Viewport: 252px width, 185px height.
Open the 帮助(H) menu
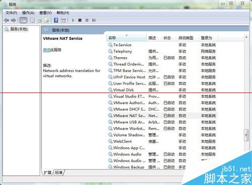coord(63,13)
